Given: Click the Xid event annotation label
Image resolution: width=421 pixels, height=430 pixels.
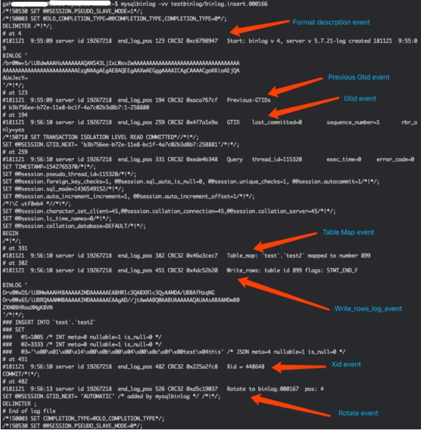Looking at the screenshot, I should click(346, 364).
